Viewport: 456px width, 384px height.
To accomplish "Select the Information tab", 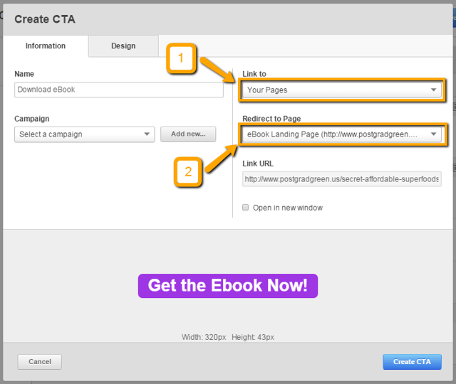I will tap(46, 46).
